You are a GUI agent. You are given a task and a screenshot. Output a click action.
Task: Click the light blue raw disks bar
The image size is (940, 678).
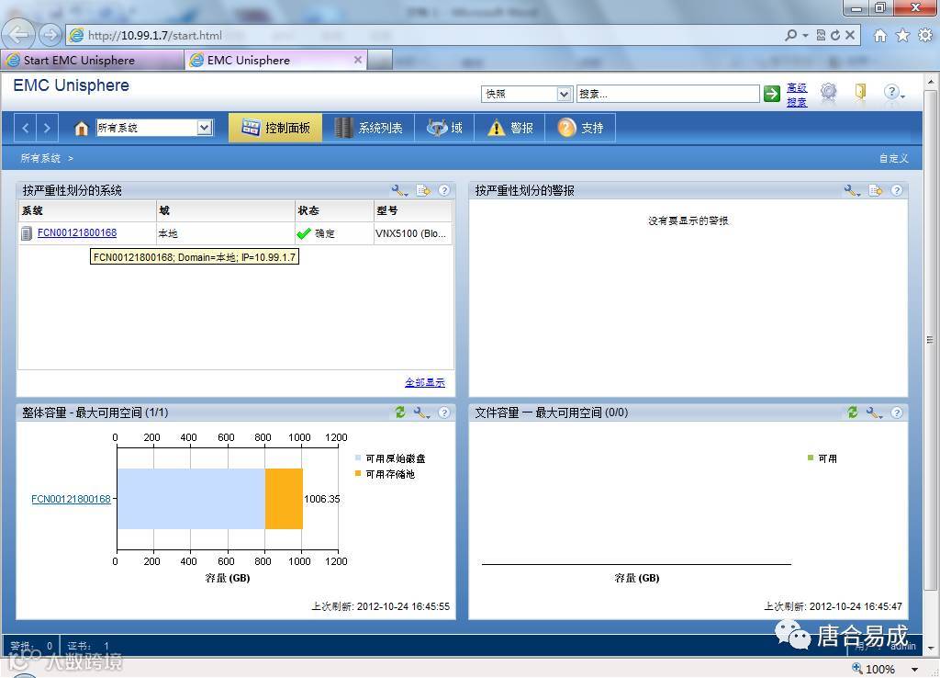click(191, 499)
